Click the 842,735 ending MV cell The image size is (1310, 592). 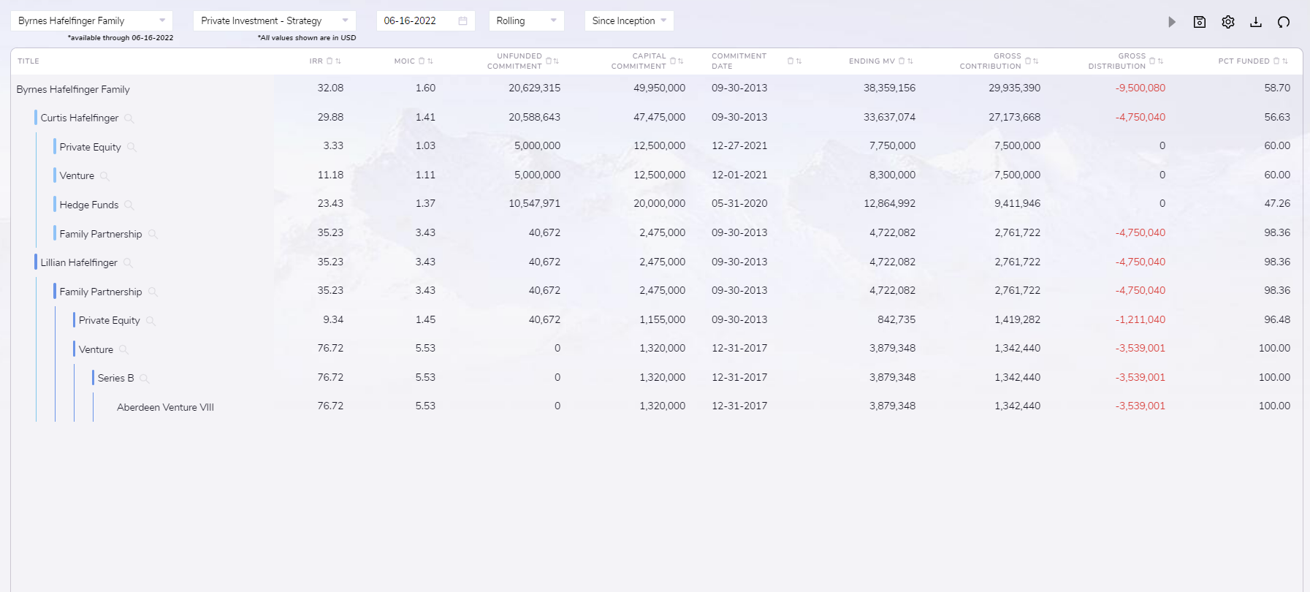(896, 319)
